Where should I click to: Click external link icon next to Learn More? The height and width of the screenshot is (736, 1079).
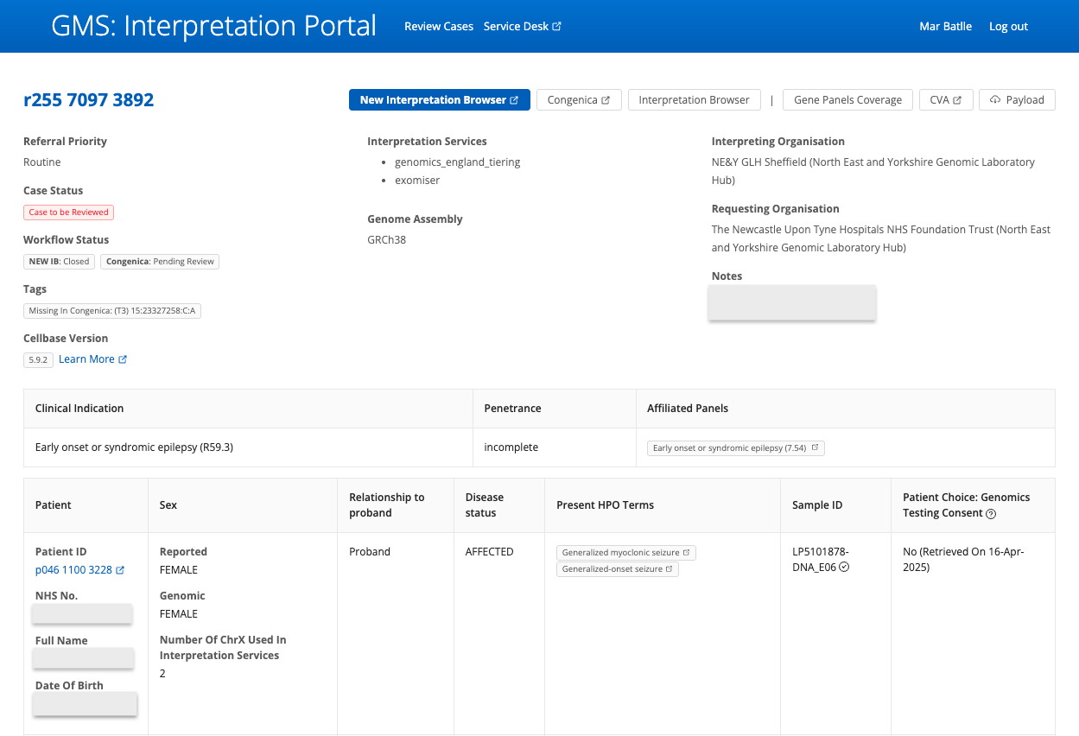click(x=123, y=359)
